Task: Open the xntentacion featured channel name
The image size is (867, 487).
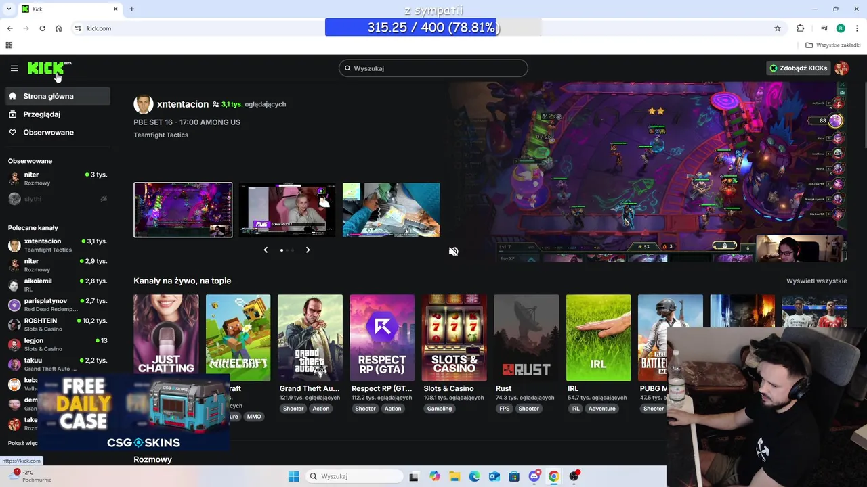Action: point(183,104)
